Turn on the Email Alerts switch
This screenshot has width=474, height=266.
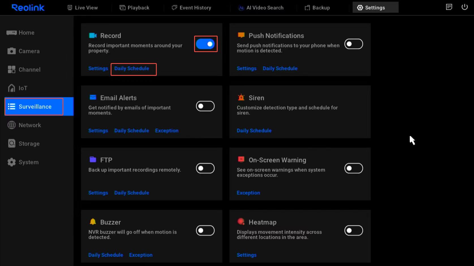[x=205, y=106]
